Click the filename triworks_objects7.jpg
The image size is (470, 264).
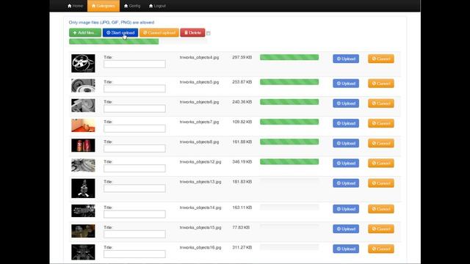(x=199, y=122)
